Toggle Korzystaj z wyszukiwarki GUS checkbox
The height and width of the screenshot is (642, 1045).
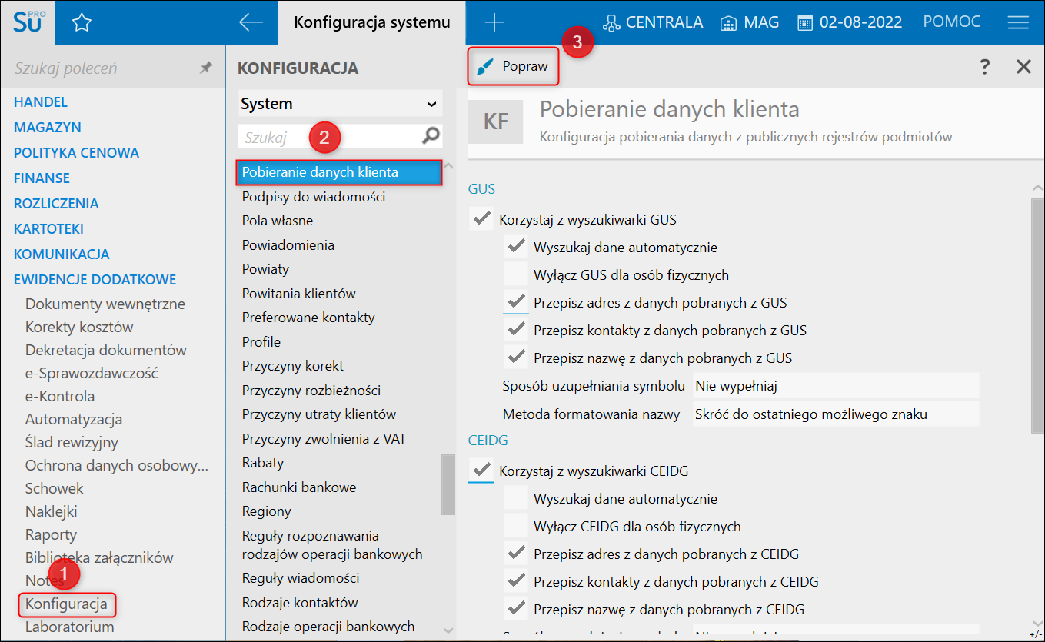[482, 219]
